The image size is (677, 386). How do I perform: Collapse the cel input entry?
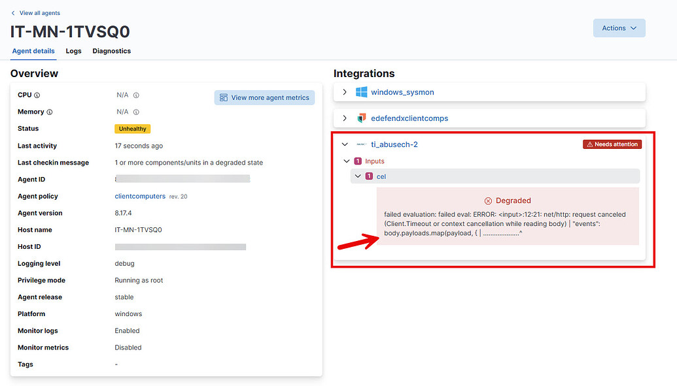coord(358,176)
